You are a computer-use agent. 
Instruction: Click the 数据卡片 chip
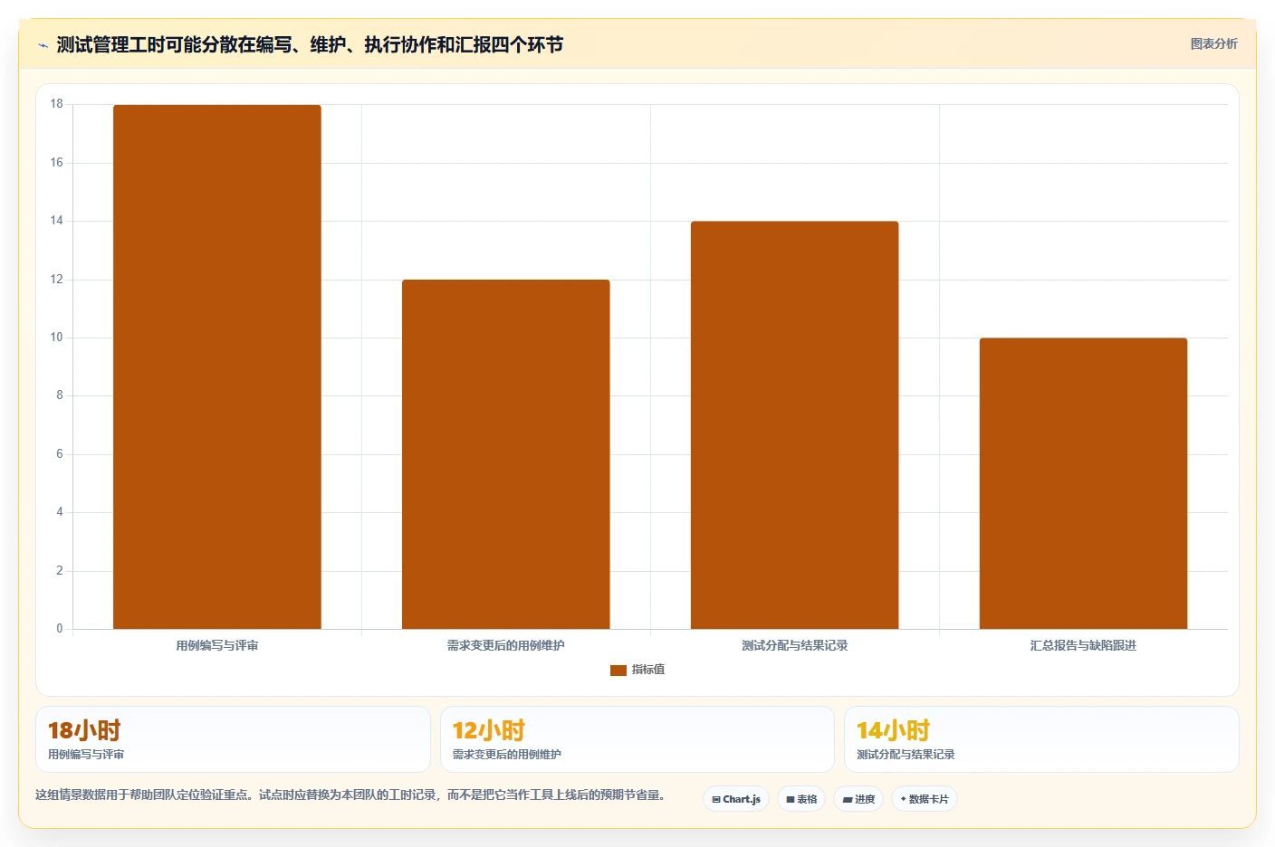tap(925, 799)
